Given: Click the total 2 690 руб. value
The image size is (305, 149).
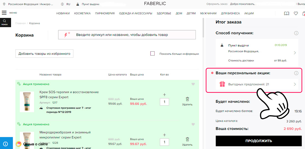Looking at the screenshot, I should tap(293, 129).
